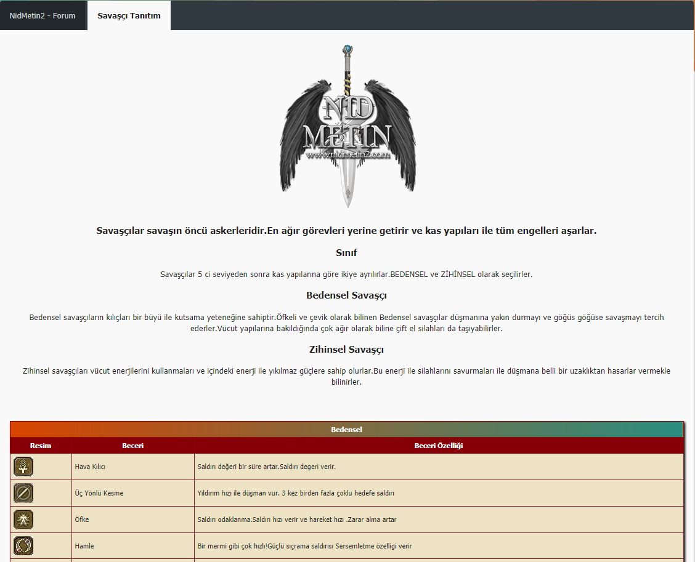This screenshot has width=695, height=562.
Task: Select the Savaşçı Tanıtım tab
Action: [129, 15]
